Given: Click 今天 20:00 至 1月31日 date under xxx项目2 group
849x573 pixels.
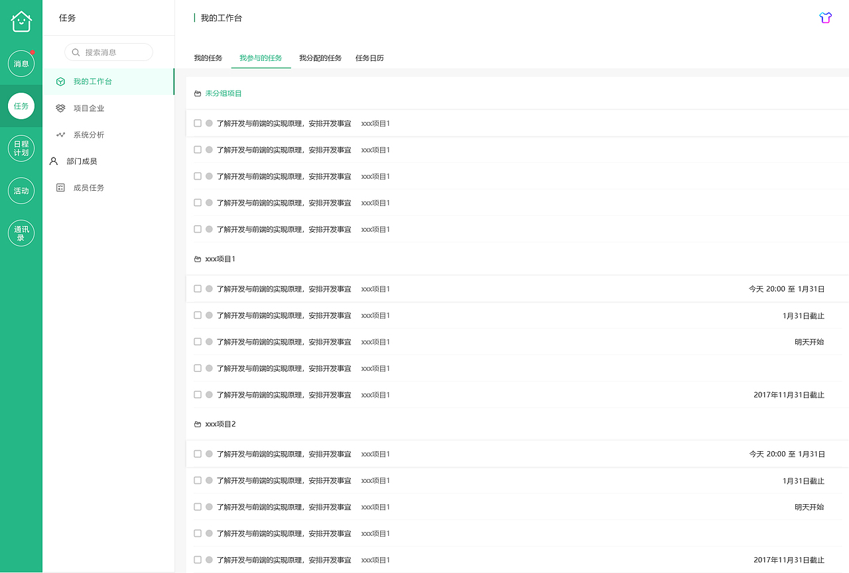Looking at the screenshot, I should 787,454.
